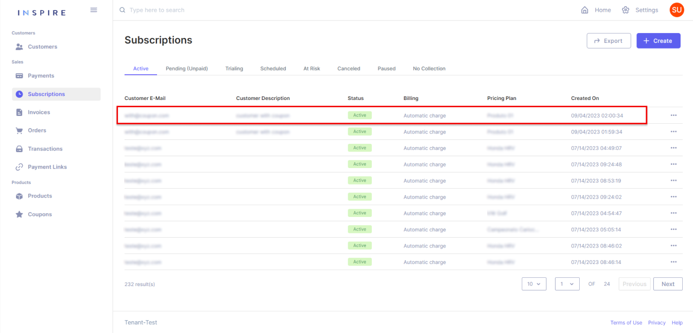693x333 pixels.
Task: Click the Tenant-Test footer label
Action: click(141, 323)
